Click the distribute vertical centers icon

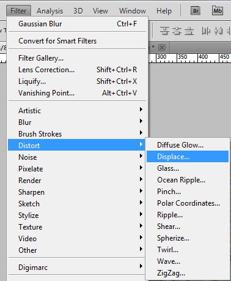(x=177, y=31)
